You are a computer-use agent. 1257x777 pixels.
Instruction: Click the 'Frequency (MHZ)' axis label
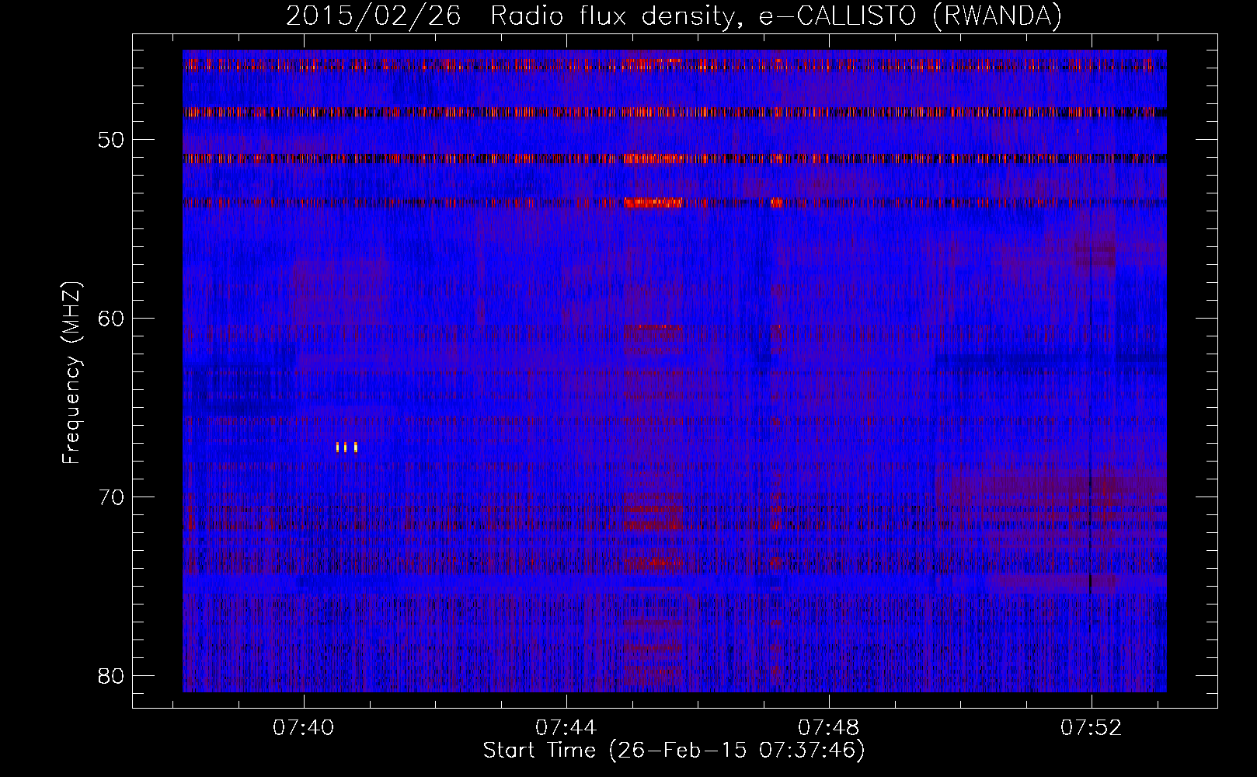(x=71, y=372)
